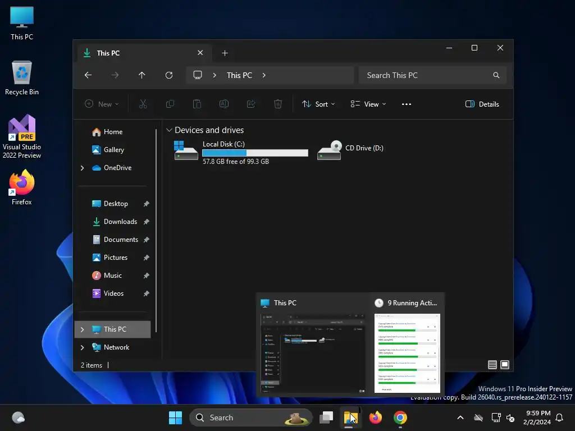Switch to details list view layout
This screenshot has height=431, width=575.
tap(492, 365)
